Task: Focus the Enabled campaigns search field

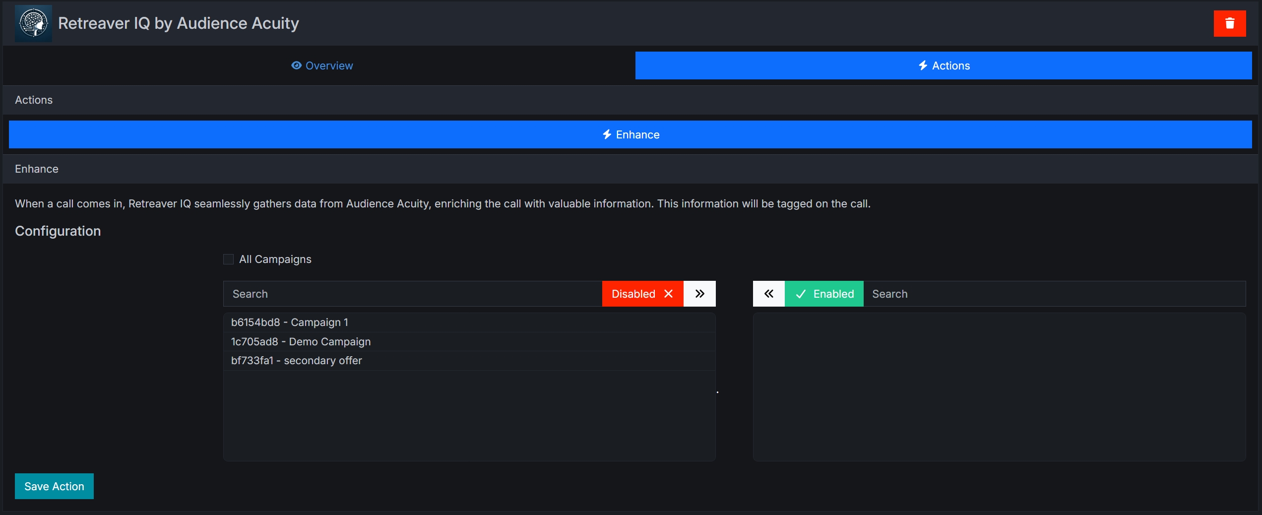Action: coord(1055,294)
